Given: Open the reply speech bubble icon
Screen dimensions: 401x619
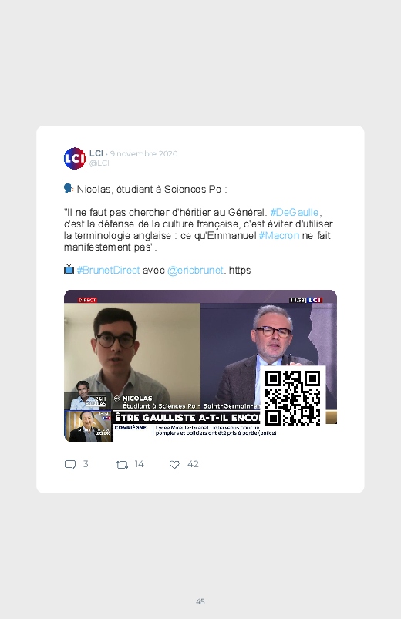Looking at the screenshot, I should coord(70,465).
